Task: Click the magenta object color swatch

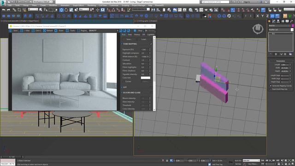Action: coord(293,25)
